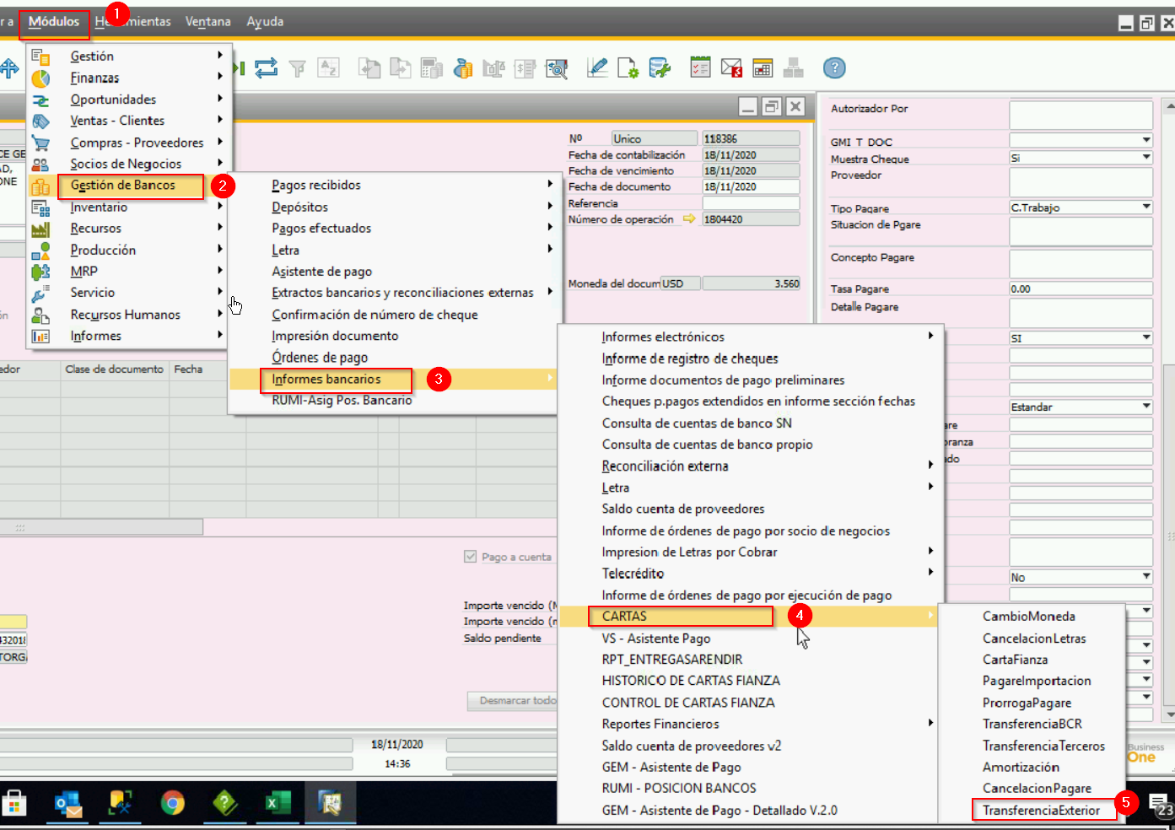1175x830 pixels.
Task: Select Recursos Humanos module
Action: point(125,315)
